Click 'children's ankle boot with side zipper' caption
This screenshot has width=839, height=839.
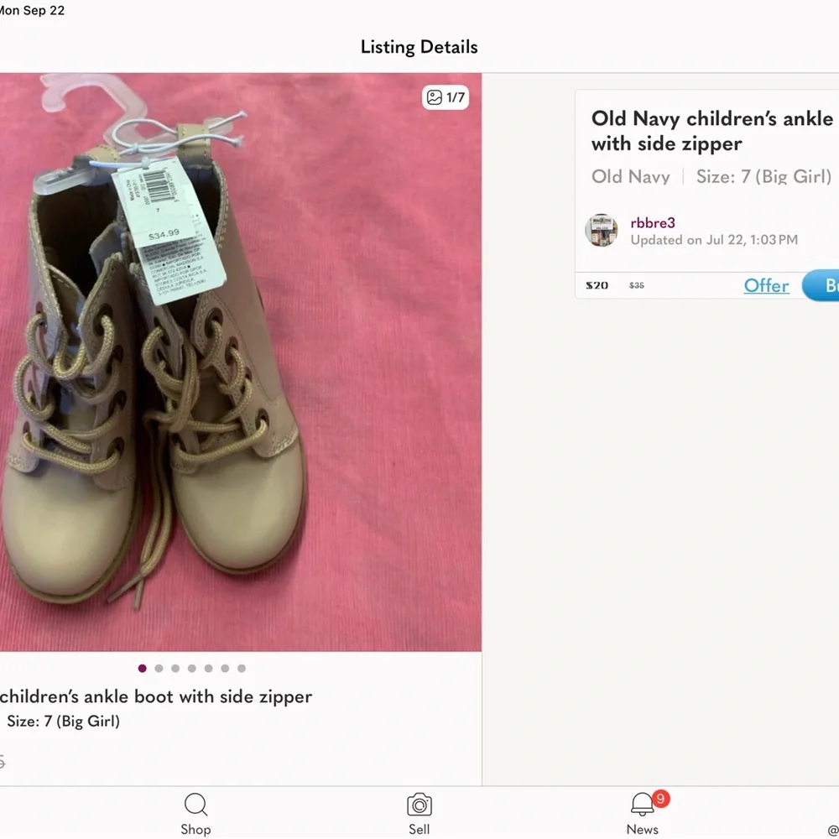coord(156,696)
